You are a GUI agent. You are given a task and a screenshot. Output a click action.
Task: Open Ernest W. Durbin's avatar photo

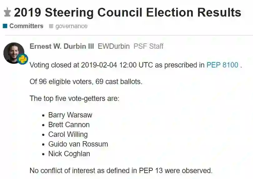pyautogui.click(x=13, y=52)
